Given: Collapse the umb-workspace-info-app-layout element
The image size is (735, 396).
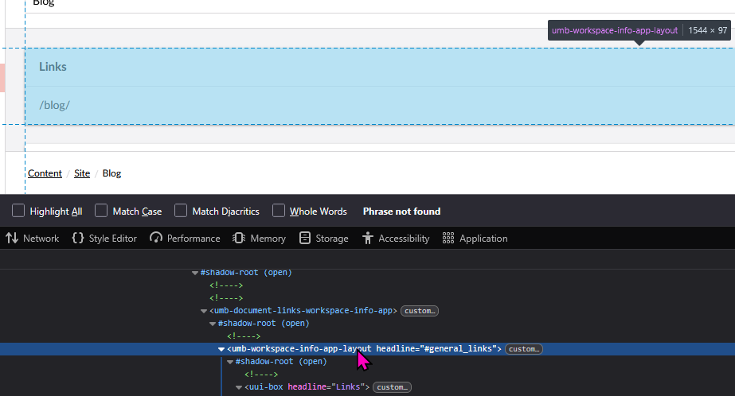Looking at the screenshot, I should point(221,349).
